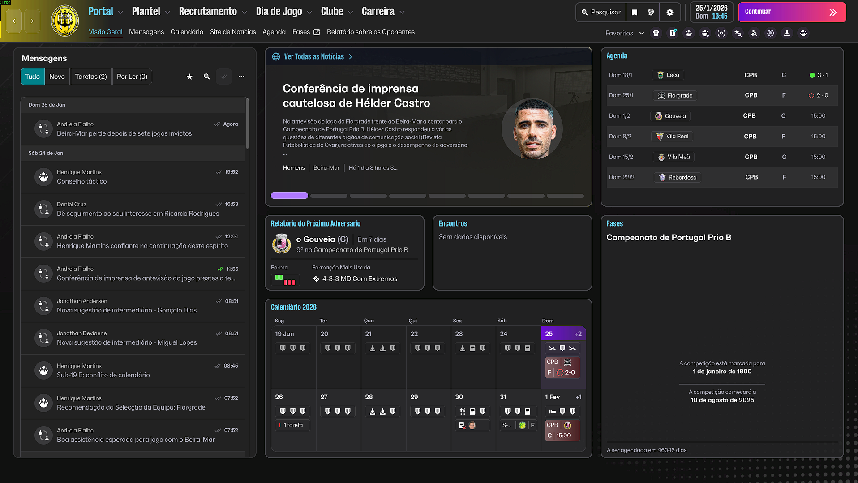858x483 pixels.
Task: Show only Por Ler (0) messages
Action: pyautogui.click(x=132, y=77)
